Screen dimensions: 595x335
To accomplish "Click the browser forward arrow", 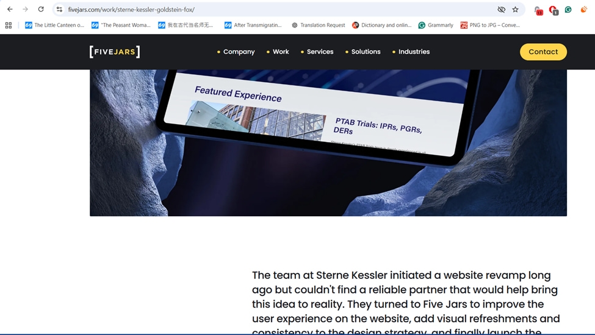I will [26, 10].
